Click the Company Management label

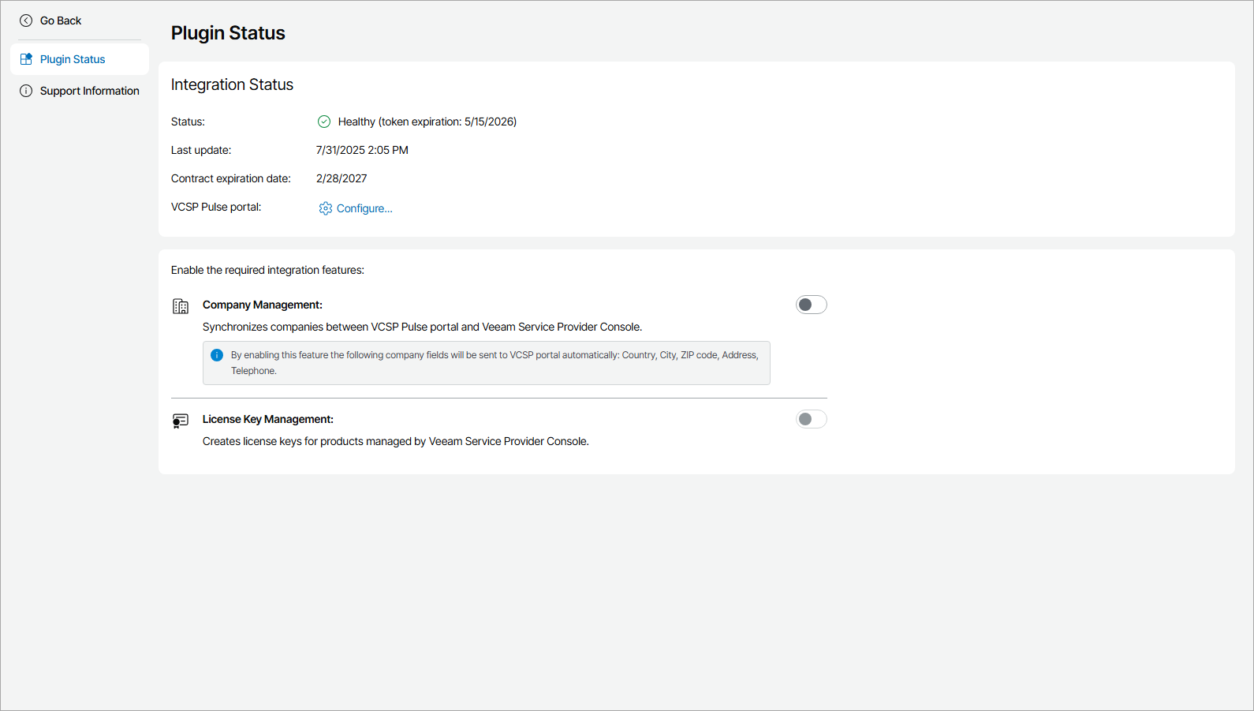[x=262, y=305]
